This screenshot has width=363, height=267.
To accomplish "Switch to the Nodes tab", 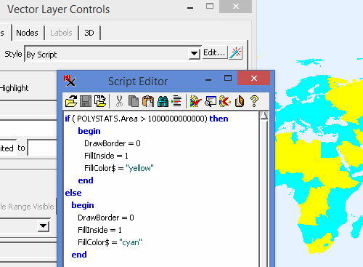I will tap(27, 33).
